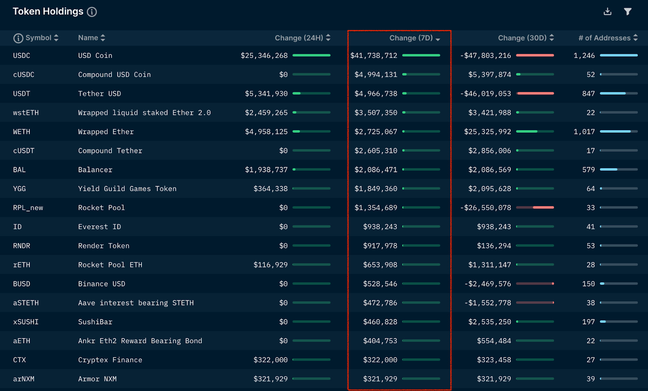Click the $2,086,471 Balancer 7D value

[376, 170]
